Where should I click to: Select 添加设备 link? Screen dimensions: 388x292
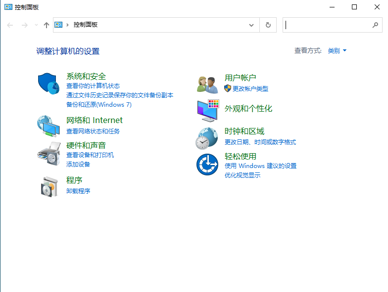click(x=78, y=164)
